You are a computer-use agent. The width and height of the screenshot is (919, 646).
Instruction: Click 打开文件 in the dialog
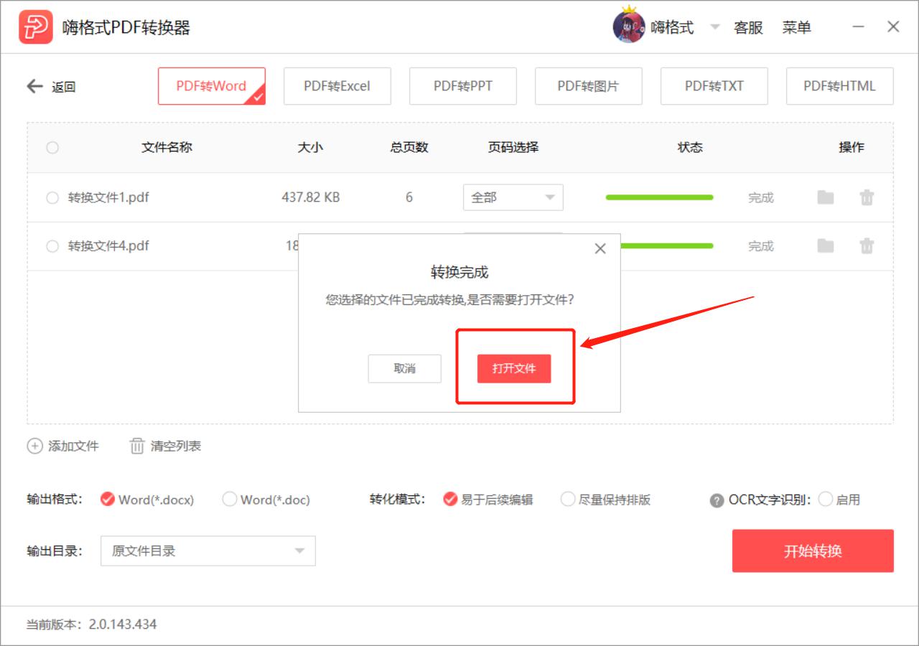[514, 368]
